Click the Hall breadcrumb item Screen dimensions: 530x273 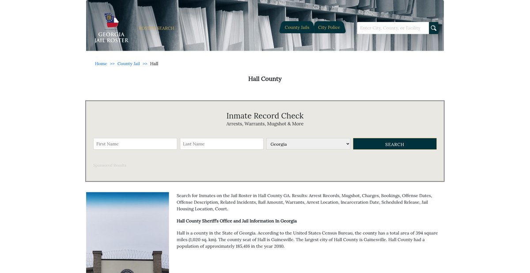coord(154,64)
